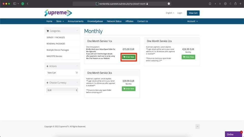
Task: Click the One Month Service 3cx title
Action: pyautogui.click(x=100, y=73)
